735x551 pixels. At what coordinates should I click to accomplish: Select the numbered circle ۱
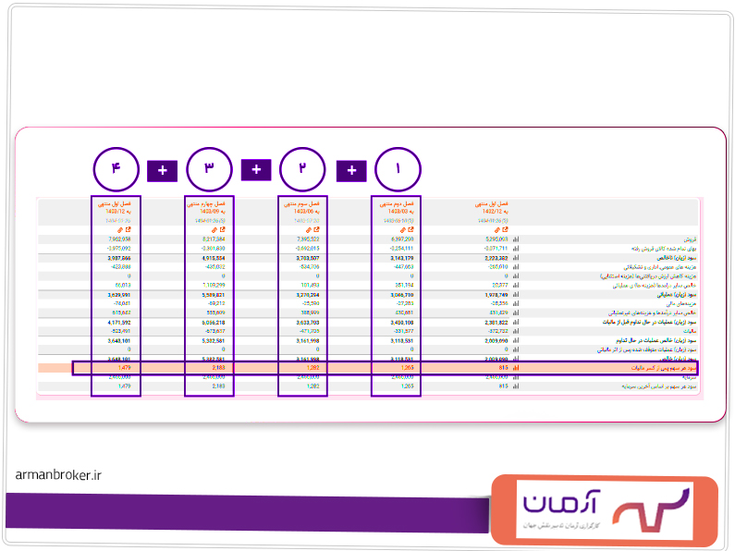click(398, 169)
